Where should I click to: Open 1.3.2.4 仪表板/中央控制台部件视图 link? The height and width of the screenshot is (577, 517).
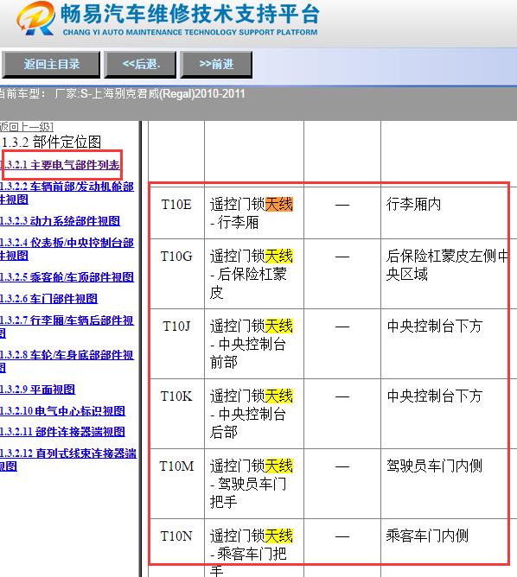tap(67, 249)
